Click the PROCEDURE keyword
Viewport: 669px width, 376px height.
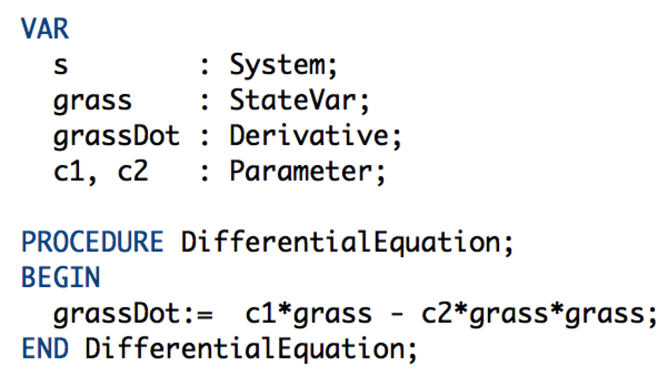tap(92, 243)
